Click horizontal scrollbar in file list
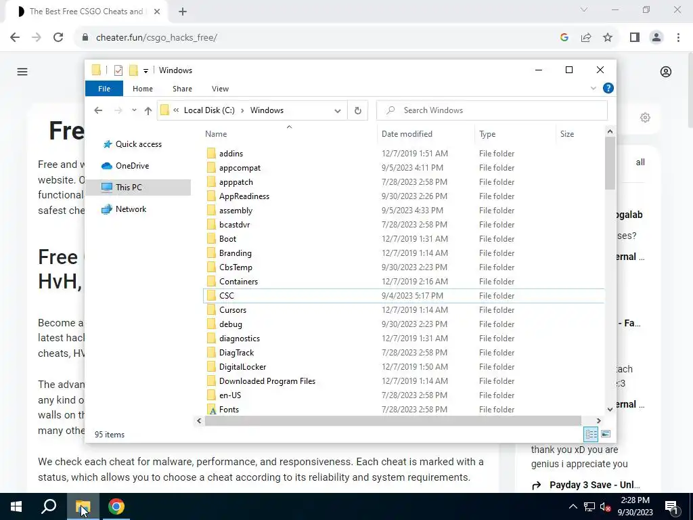The image size is (693, 520). (x=393, y=420)
